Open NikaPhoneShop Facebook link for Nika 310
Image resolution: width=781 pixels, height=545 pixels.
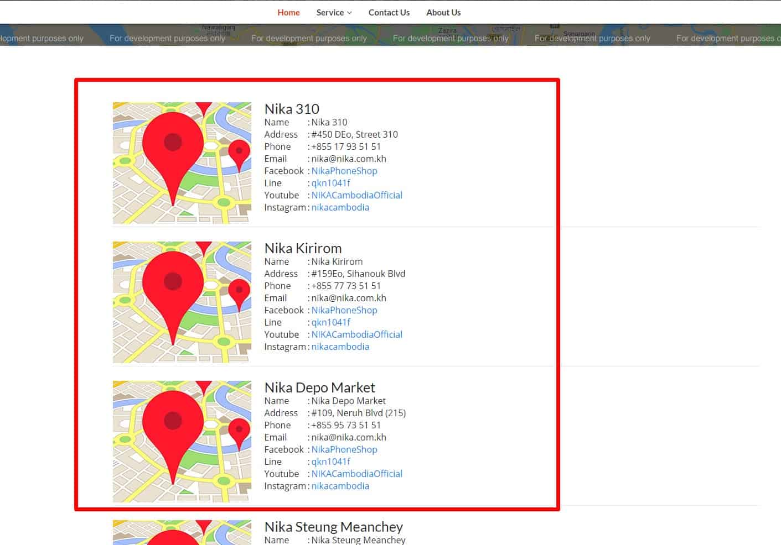344,171
